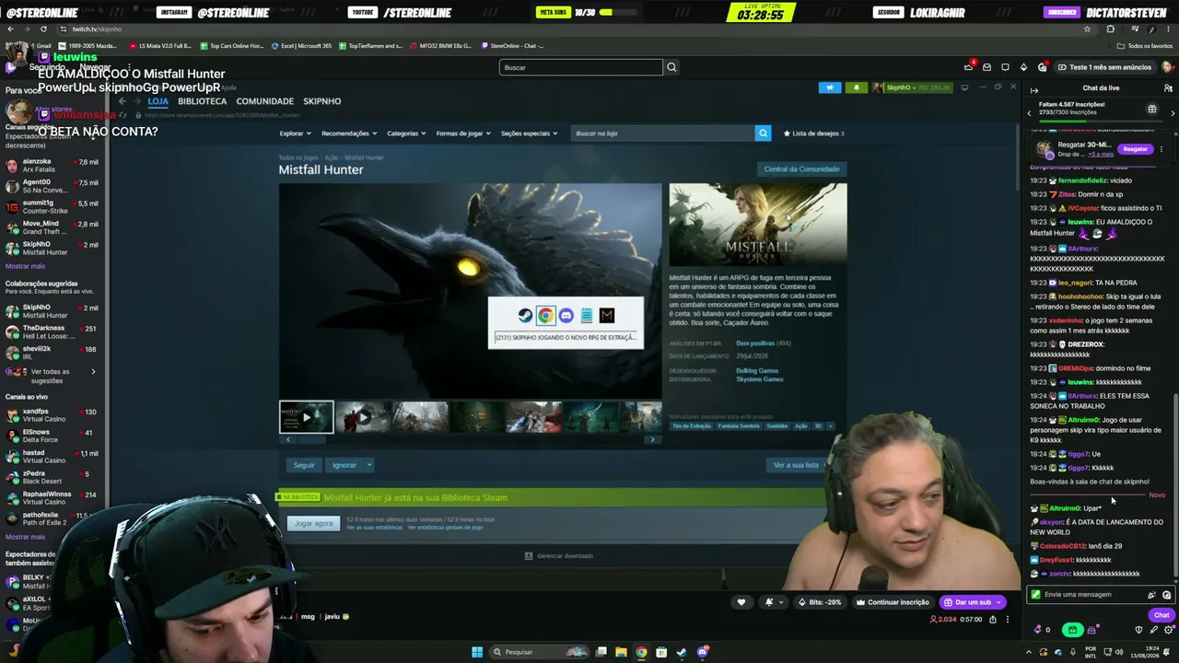1179x663 pixels.
Task: Open the Manage downloads icon in Steam
Action: 529,556
